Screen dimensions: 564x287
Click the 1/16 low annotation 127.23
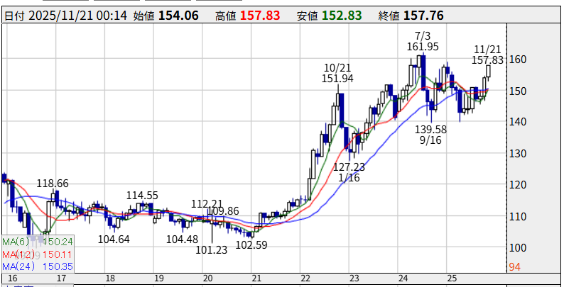pos(349,167)
